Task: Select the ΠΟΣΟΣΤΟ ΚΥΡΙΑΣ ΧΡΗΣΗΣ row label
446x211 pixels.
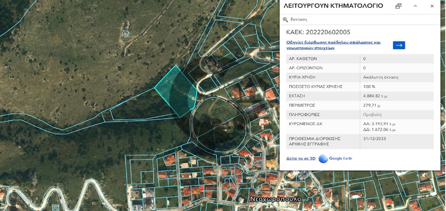Action: [x=316, y=87]
